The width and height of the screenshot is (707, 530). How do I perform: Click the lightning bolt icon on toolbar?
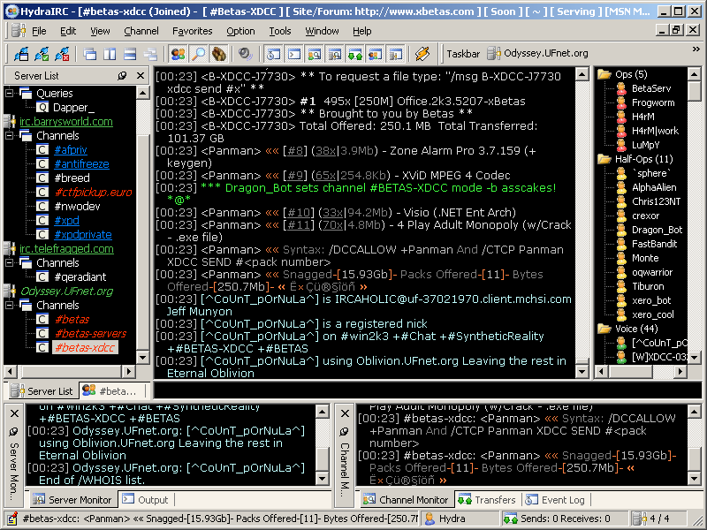pos(422,54)
